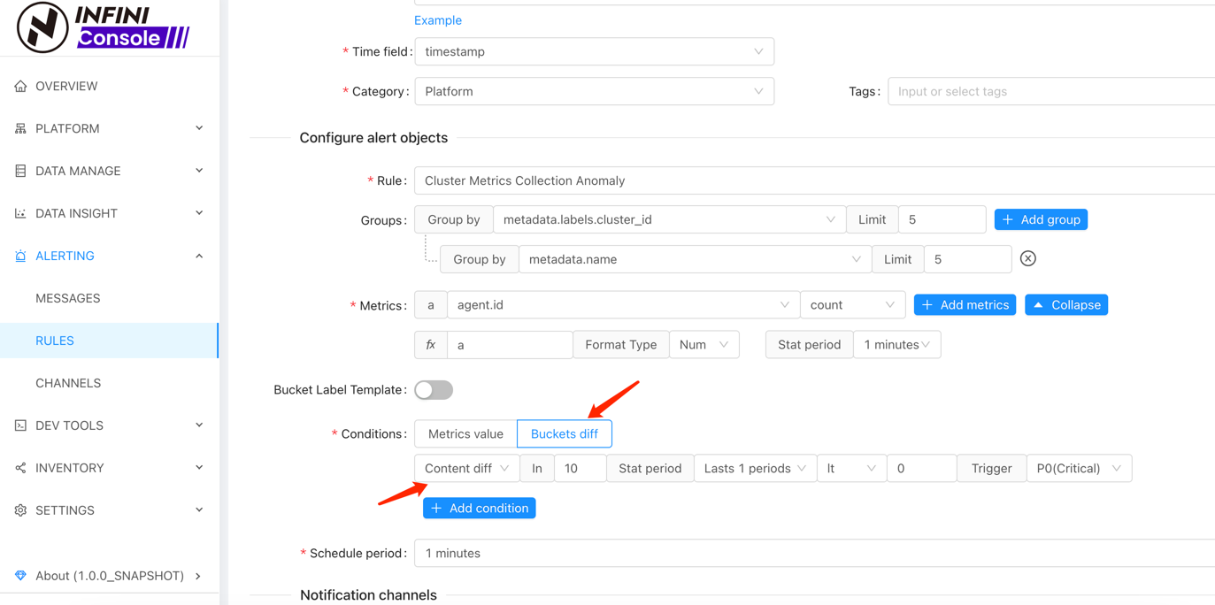Click the Platform sidebar icon
The width and height of the screenshot is (1215, 605).
[20, 128]
